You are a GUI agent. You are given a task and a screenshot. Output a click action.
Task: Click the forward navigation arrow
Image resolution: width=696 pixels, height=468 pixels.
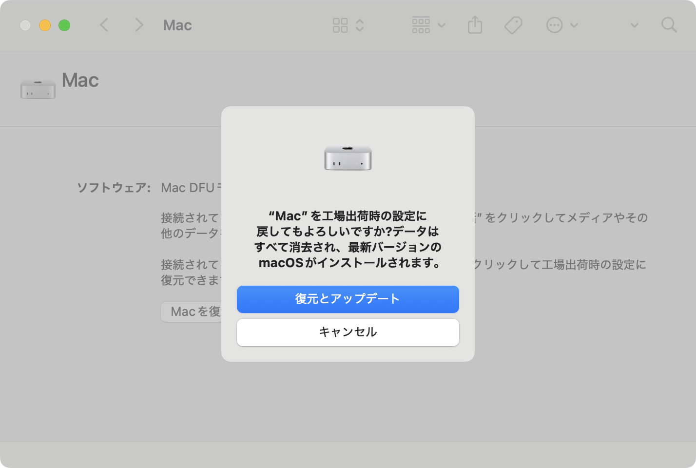pyautogui.click(x=139, y=25)
